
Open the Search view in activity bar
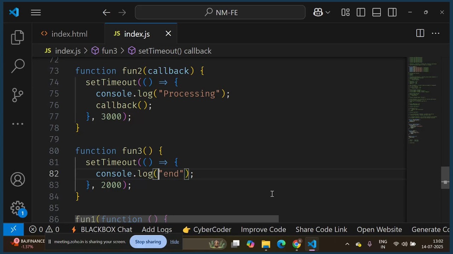point(17,66)
